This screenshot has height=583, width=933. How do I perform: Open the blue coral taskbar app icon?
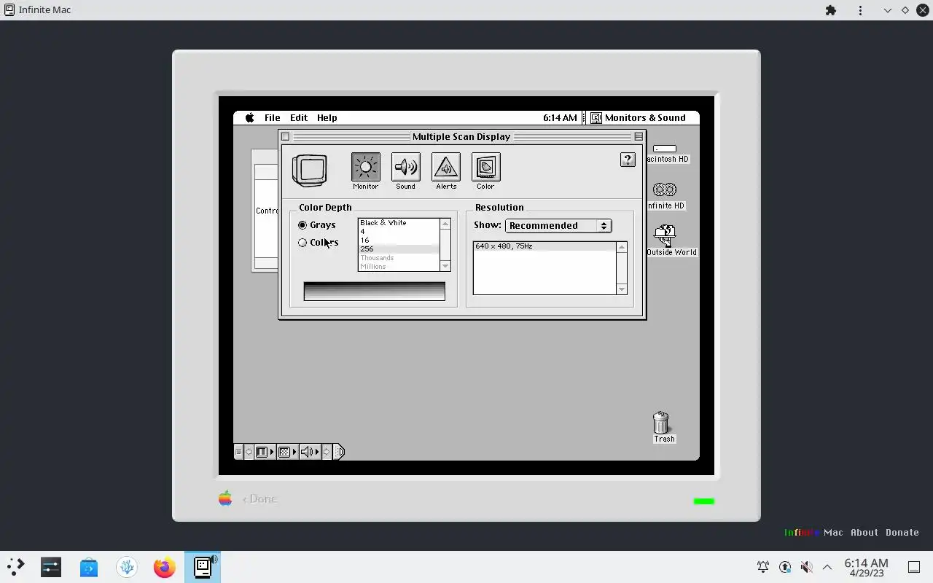click(x=127, y=567)
